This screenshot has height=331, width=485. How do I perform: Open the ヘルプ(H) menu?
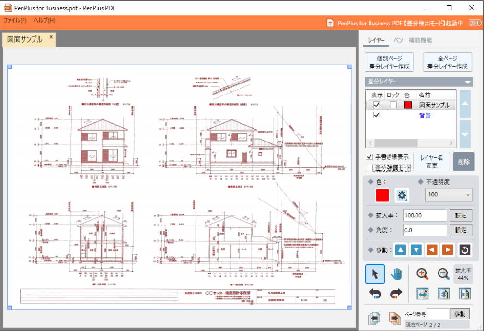(x=44, y=21)
